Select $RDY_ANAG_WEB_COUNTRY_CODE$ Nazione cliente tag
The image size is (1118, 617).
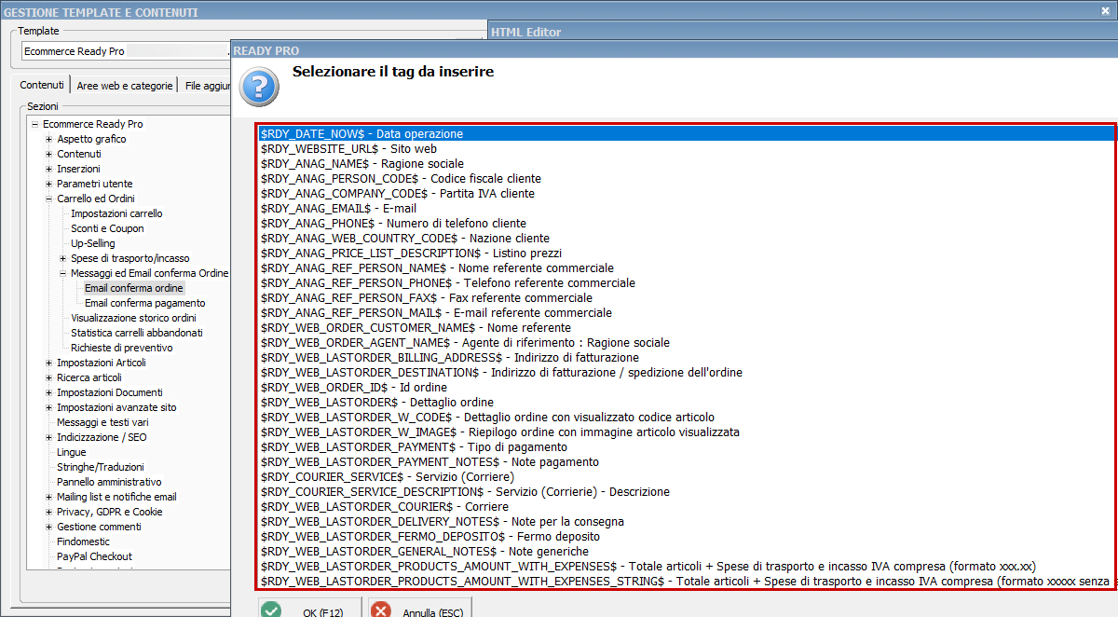pos(686,239)
